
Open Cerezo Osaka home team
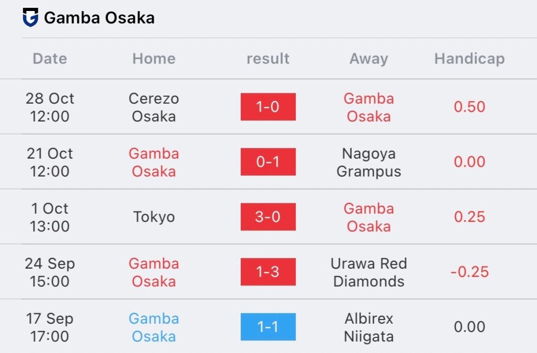(154, 107)
